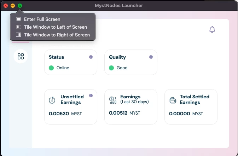Viewport: 238px width, 156px height.
Task: Click the MystNodes Launcher window title
Action: point(119,5)
